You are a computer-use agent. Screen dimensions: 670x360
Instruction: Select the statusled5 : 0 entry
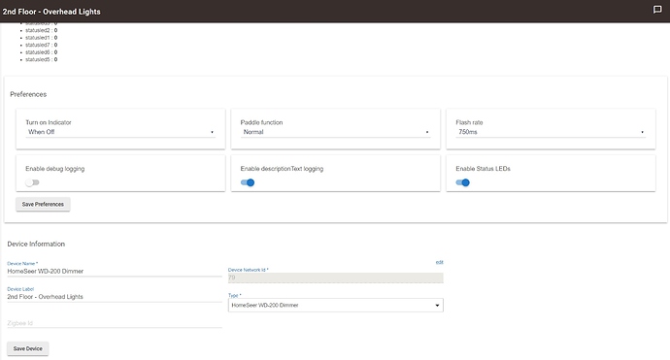[x=41, y=59]
